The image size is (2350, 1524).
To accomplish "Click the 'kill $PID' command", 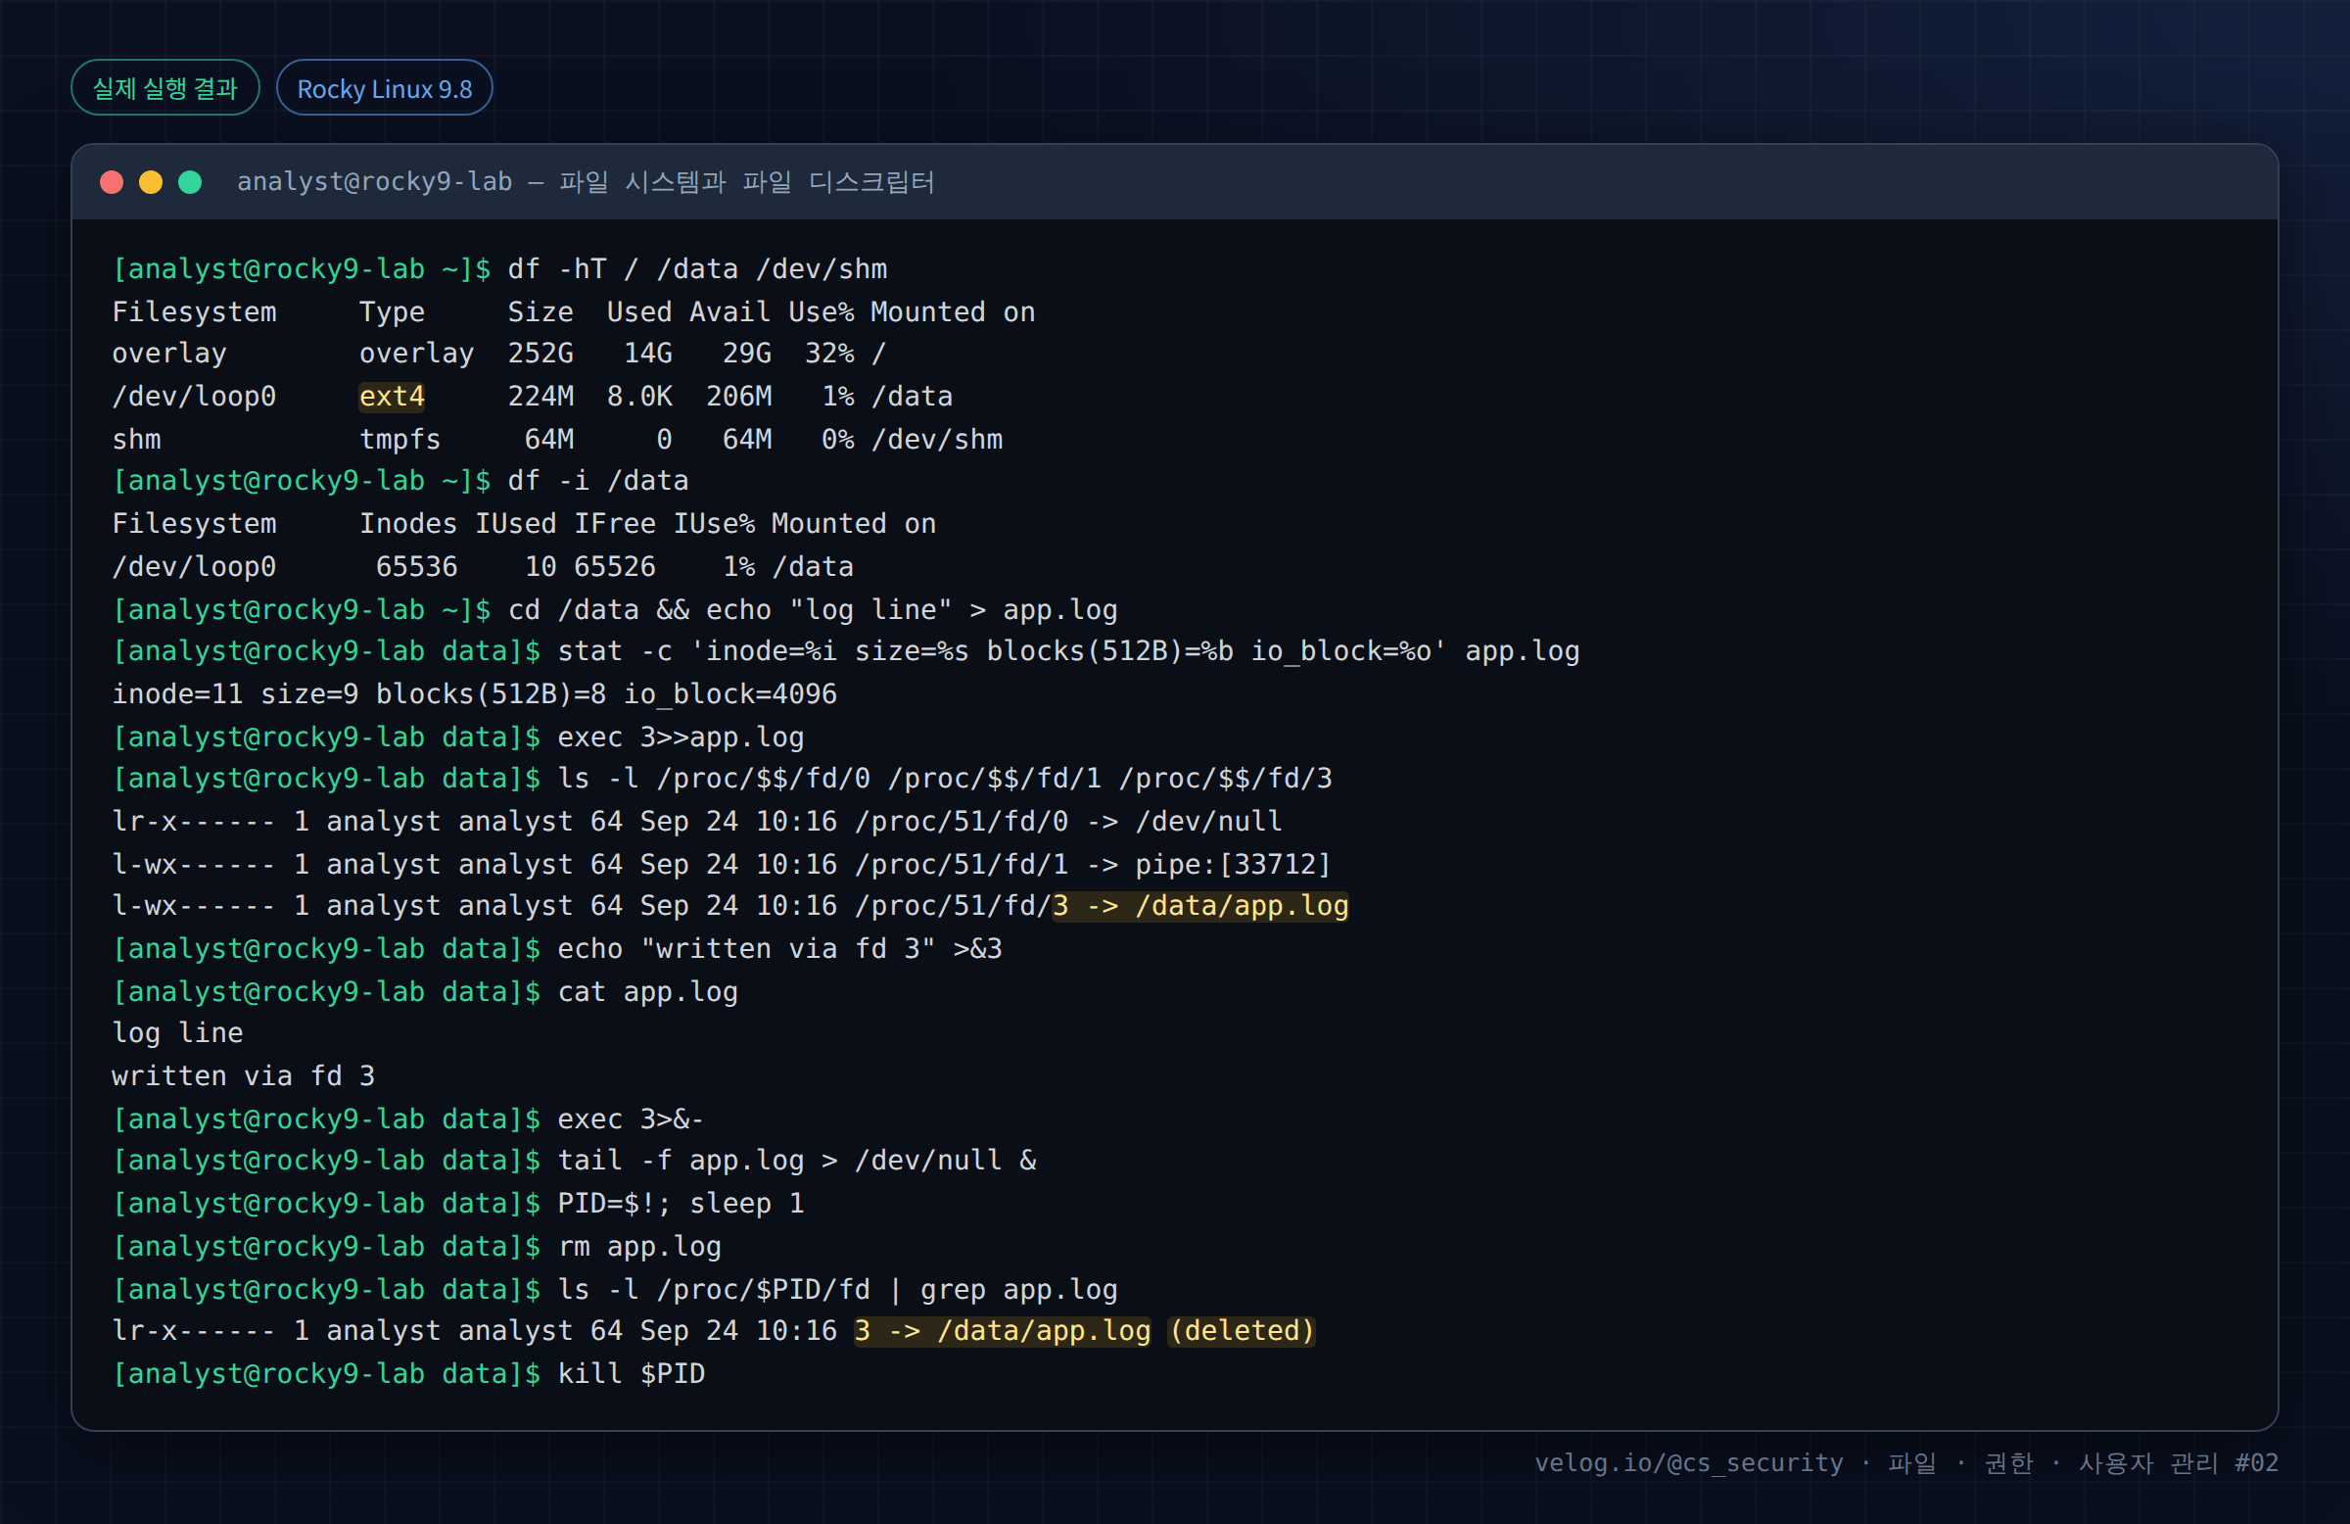I will [x=631, y=1373].
